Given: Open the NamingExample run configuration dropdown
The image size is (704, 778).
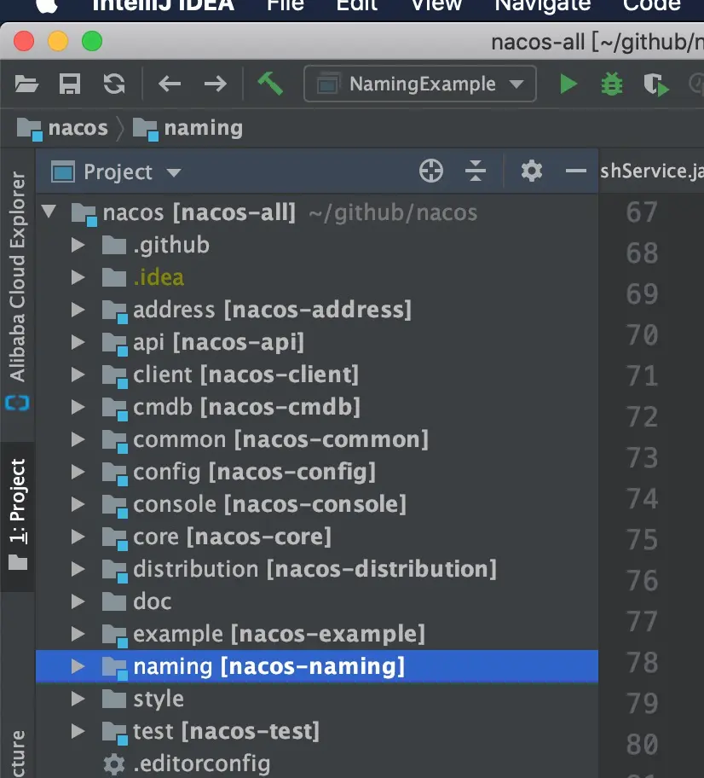Looking at the screenshot, I should 420,84.
